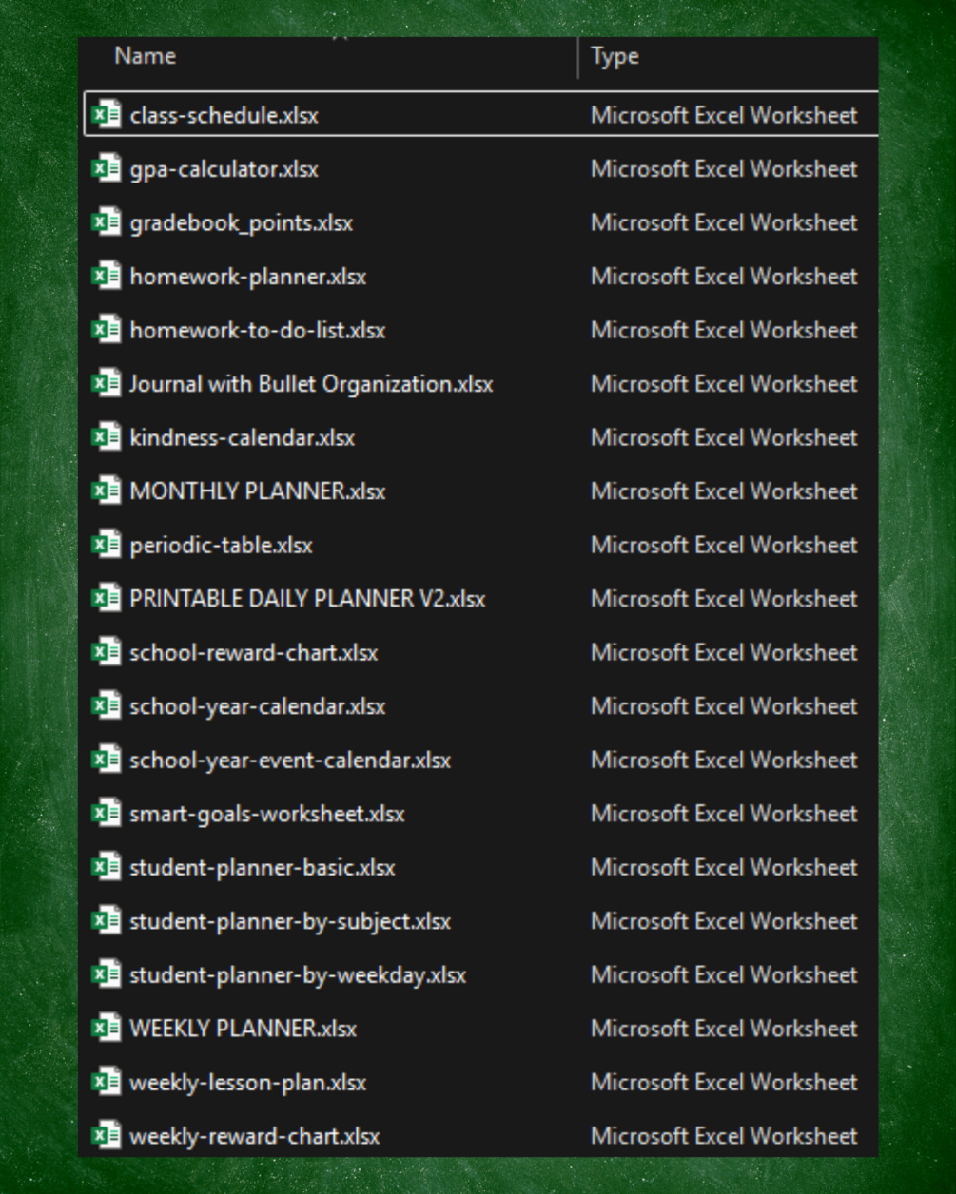Click the Excel icon beside school-year-event-calendar.xlsx
The height and width of the screenshot is (1194, 956).
point(106,760)
